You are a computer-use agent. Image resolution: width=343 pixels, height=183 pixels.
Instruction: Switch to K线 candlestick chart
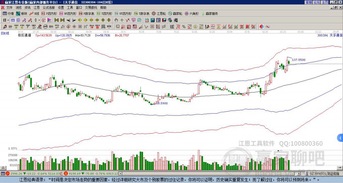pos(34,13)
